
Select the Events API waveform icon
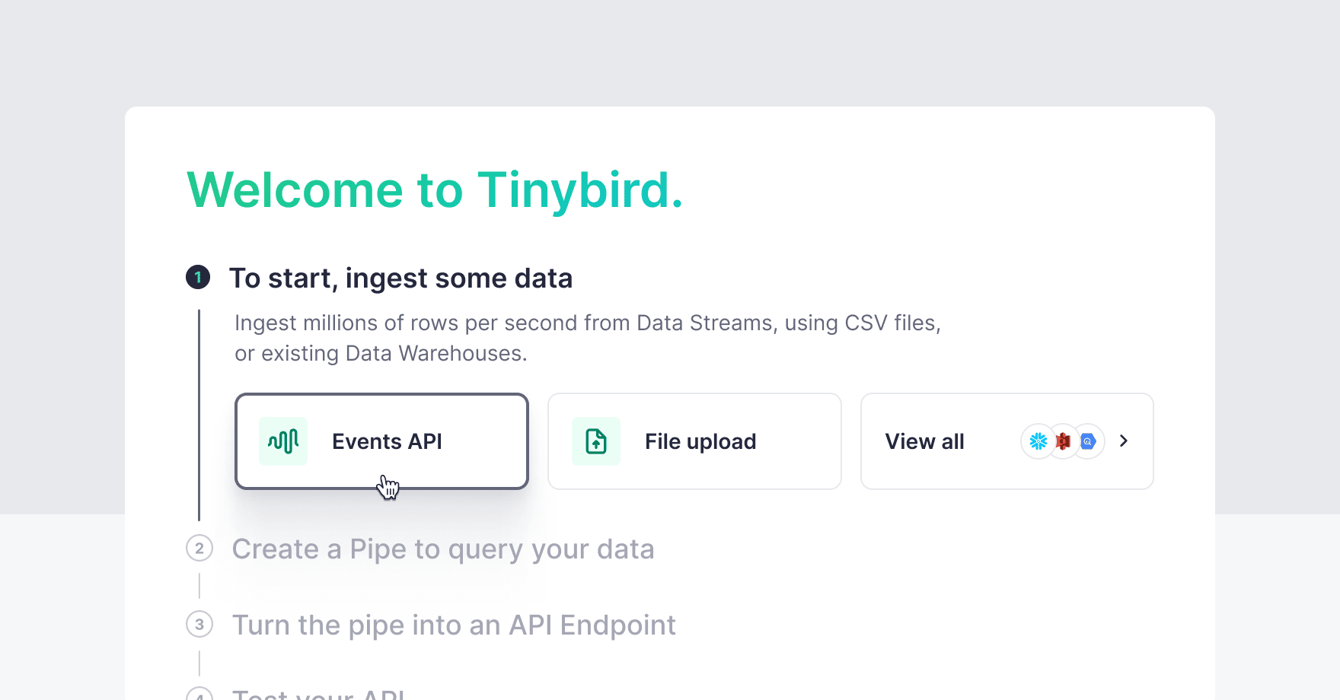[282, 441]
